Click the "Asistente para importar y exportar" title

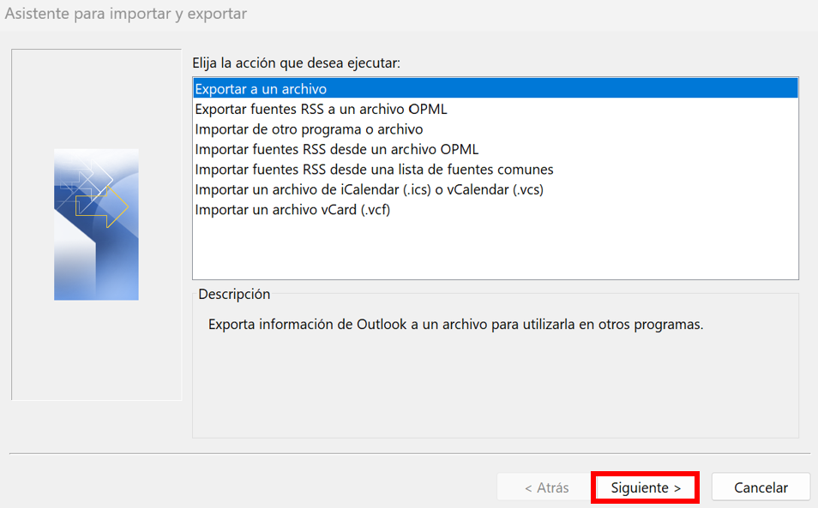(x=126, y=14)
